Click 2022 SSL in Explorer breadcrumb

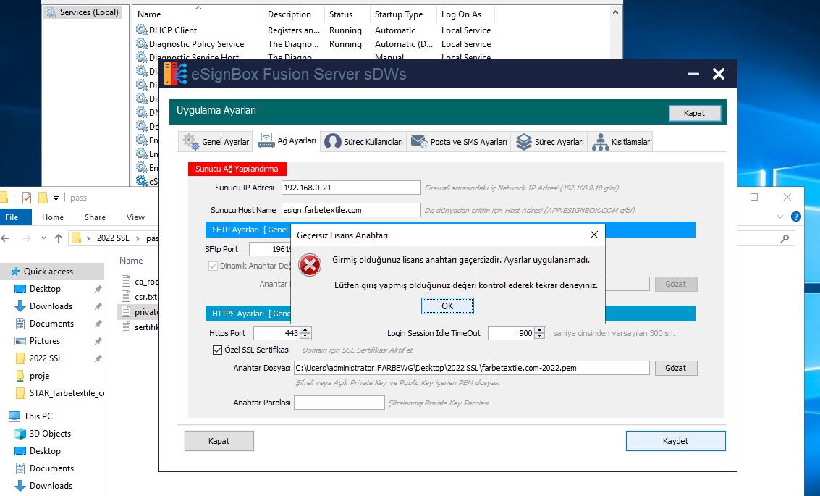tap(113, 238)
